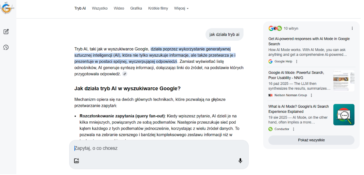This screenshot has height=175, width=364.
Task: Click the source link chip after the paragraph
Action: tap(125, 74)
